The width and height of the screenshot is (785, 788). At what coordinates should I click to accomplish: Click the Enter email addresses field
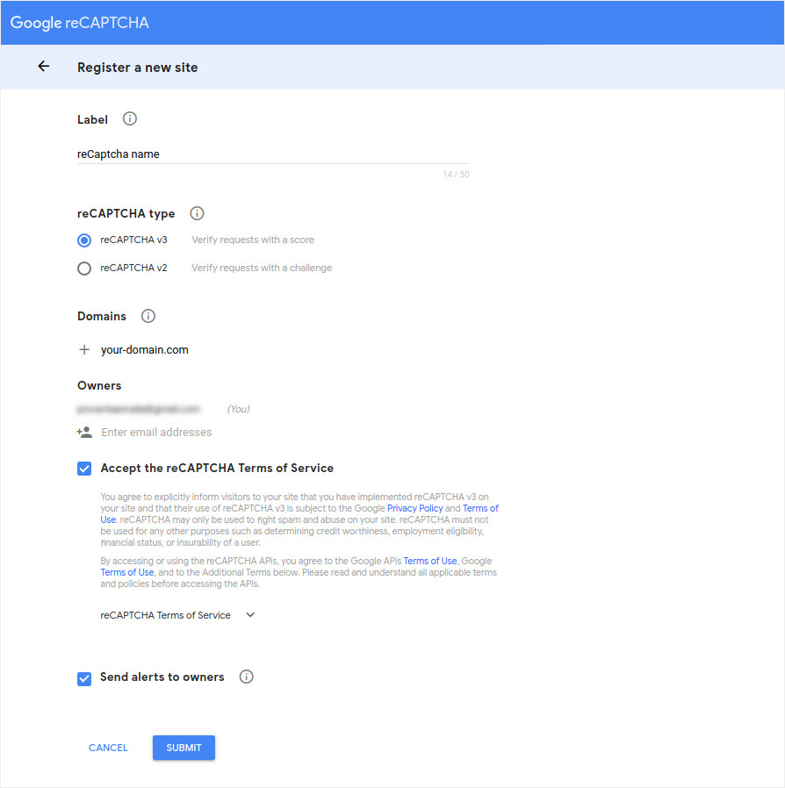156,432
